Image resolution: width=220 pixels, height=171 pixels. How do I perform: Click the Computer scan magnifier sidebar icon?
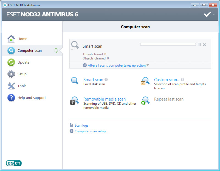11,50
